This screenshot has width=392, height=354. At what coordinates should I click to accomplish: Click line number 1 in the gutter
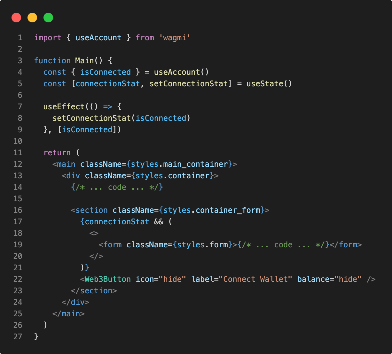pos(20,38)
